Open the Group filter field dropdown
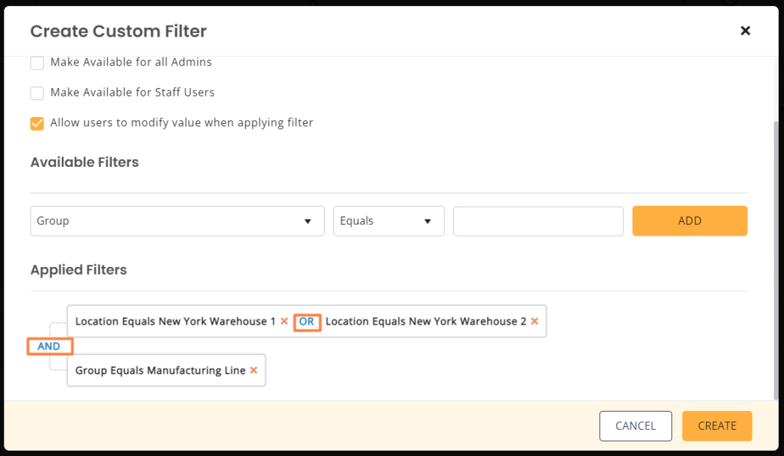 pos(177,221)
